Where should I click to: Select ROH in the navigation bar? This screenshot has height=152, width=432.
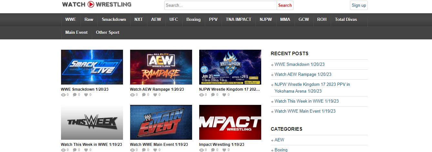click(x=322, y=19)
